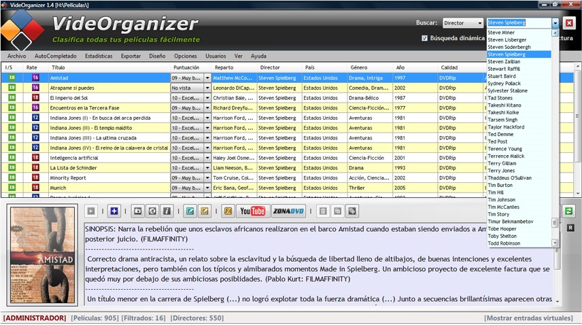
Task: Open the Exportar menu
Action: tap(131, 56)
